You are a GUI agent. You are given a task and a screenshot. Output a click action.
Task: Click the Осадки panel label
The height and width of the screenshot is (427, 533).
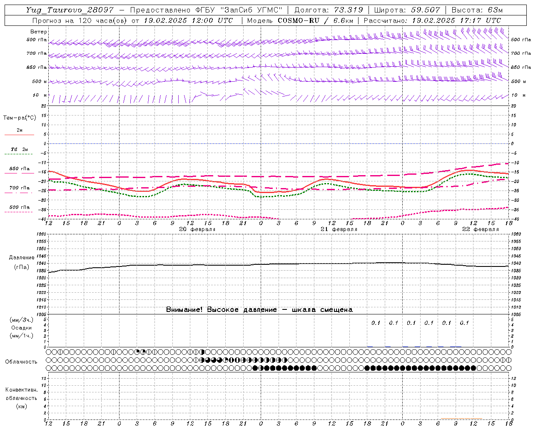tap(21, 328)
